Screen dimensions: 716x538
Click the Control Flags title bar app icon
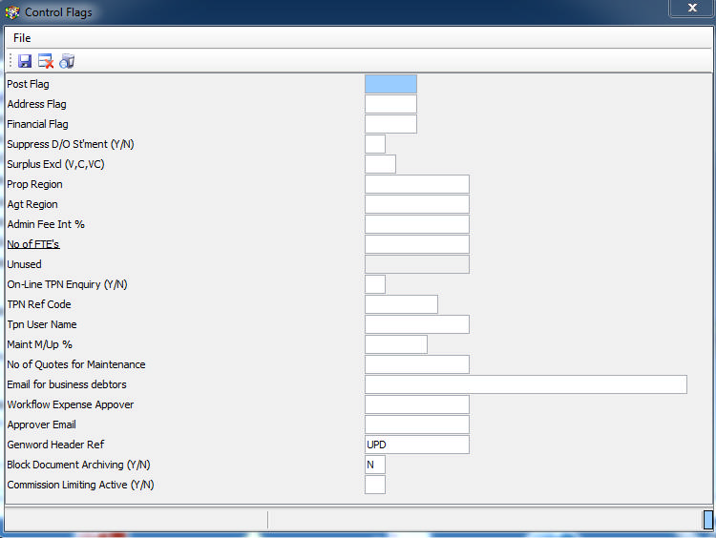(11, 12)
